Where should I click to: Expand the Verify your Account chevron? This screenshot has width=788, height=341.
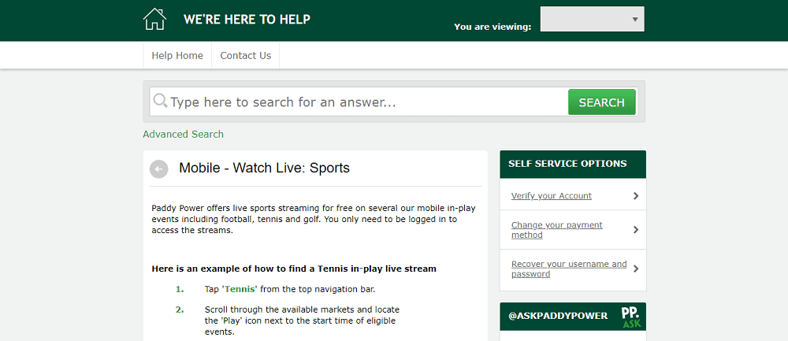pyautogui.click(x=636, y=196)
